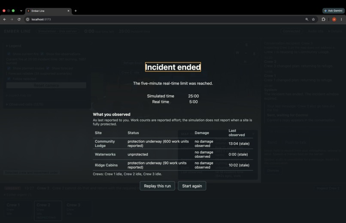Click the Incident ended heading
346x223 pixels.
point(173,67)
